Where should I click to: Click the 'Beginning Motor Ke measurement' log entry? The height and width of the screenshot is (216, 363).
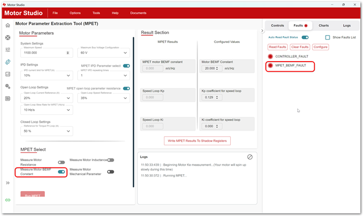click(193, 167)
